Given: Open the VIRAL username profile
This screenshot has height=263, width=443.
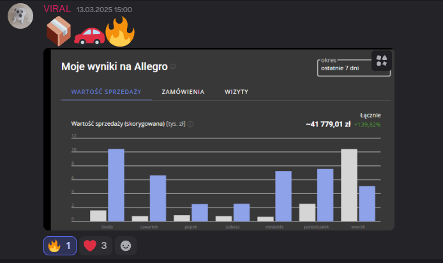Looking at the screenshot, I should pos(56,10).
